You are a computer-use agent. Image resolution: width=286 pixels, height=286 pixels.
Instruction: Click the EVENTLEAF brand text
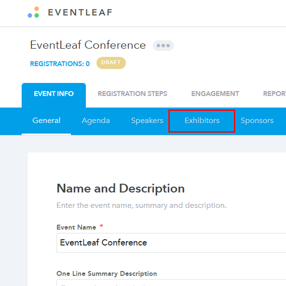point(80,12)
